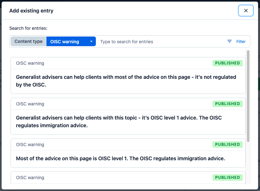Viewport: 260px width, 191px height.
Task: Click the Content type label pill
Action: pyautogui.click(x=29, y=41)
